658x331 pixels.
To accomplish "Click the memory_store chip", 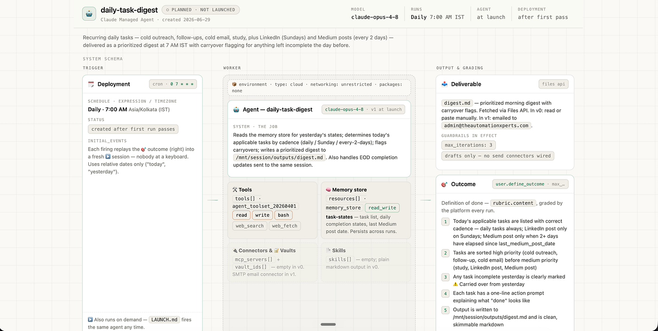I will (x=344, y=208).
